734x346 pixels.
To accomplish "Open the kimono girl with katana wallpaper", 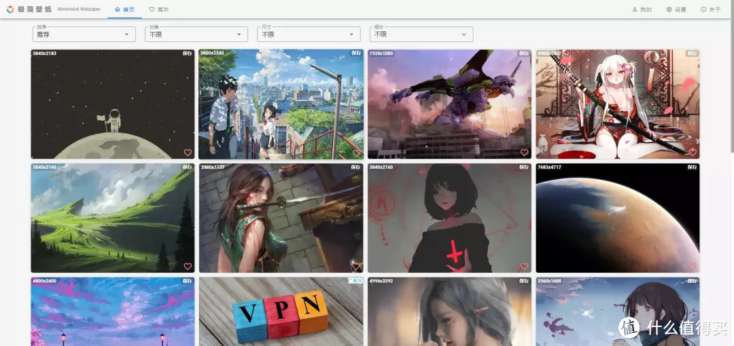I will point(618,104).
